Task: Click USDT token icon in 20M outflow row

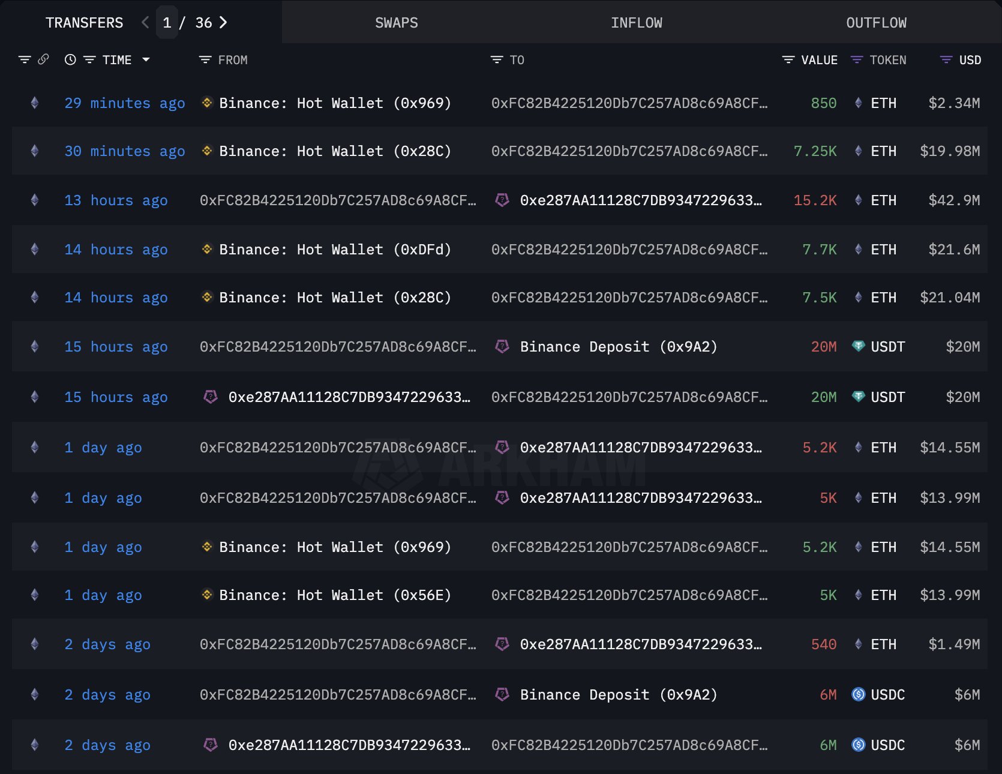Action: (x=859, y=346)
